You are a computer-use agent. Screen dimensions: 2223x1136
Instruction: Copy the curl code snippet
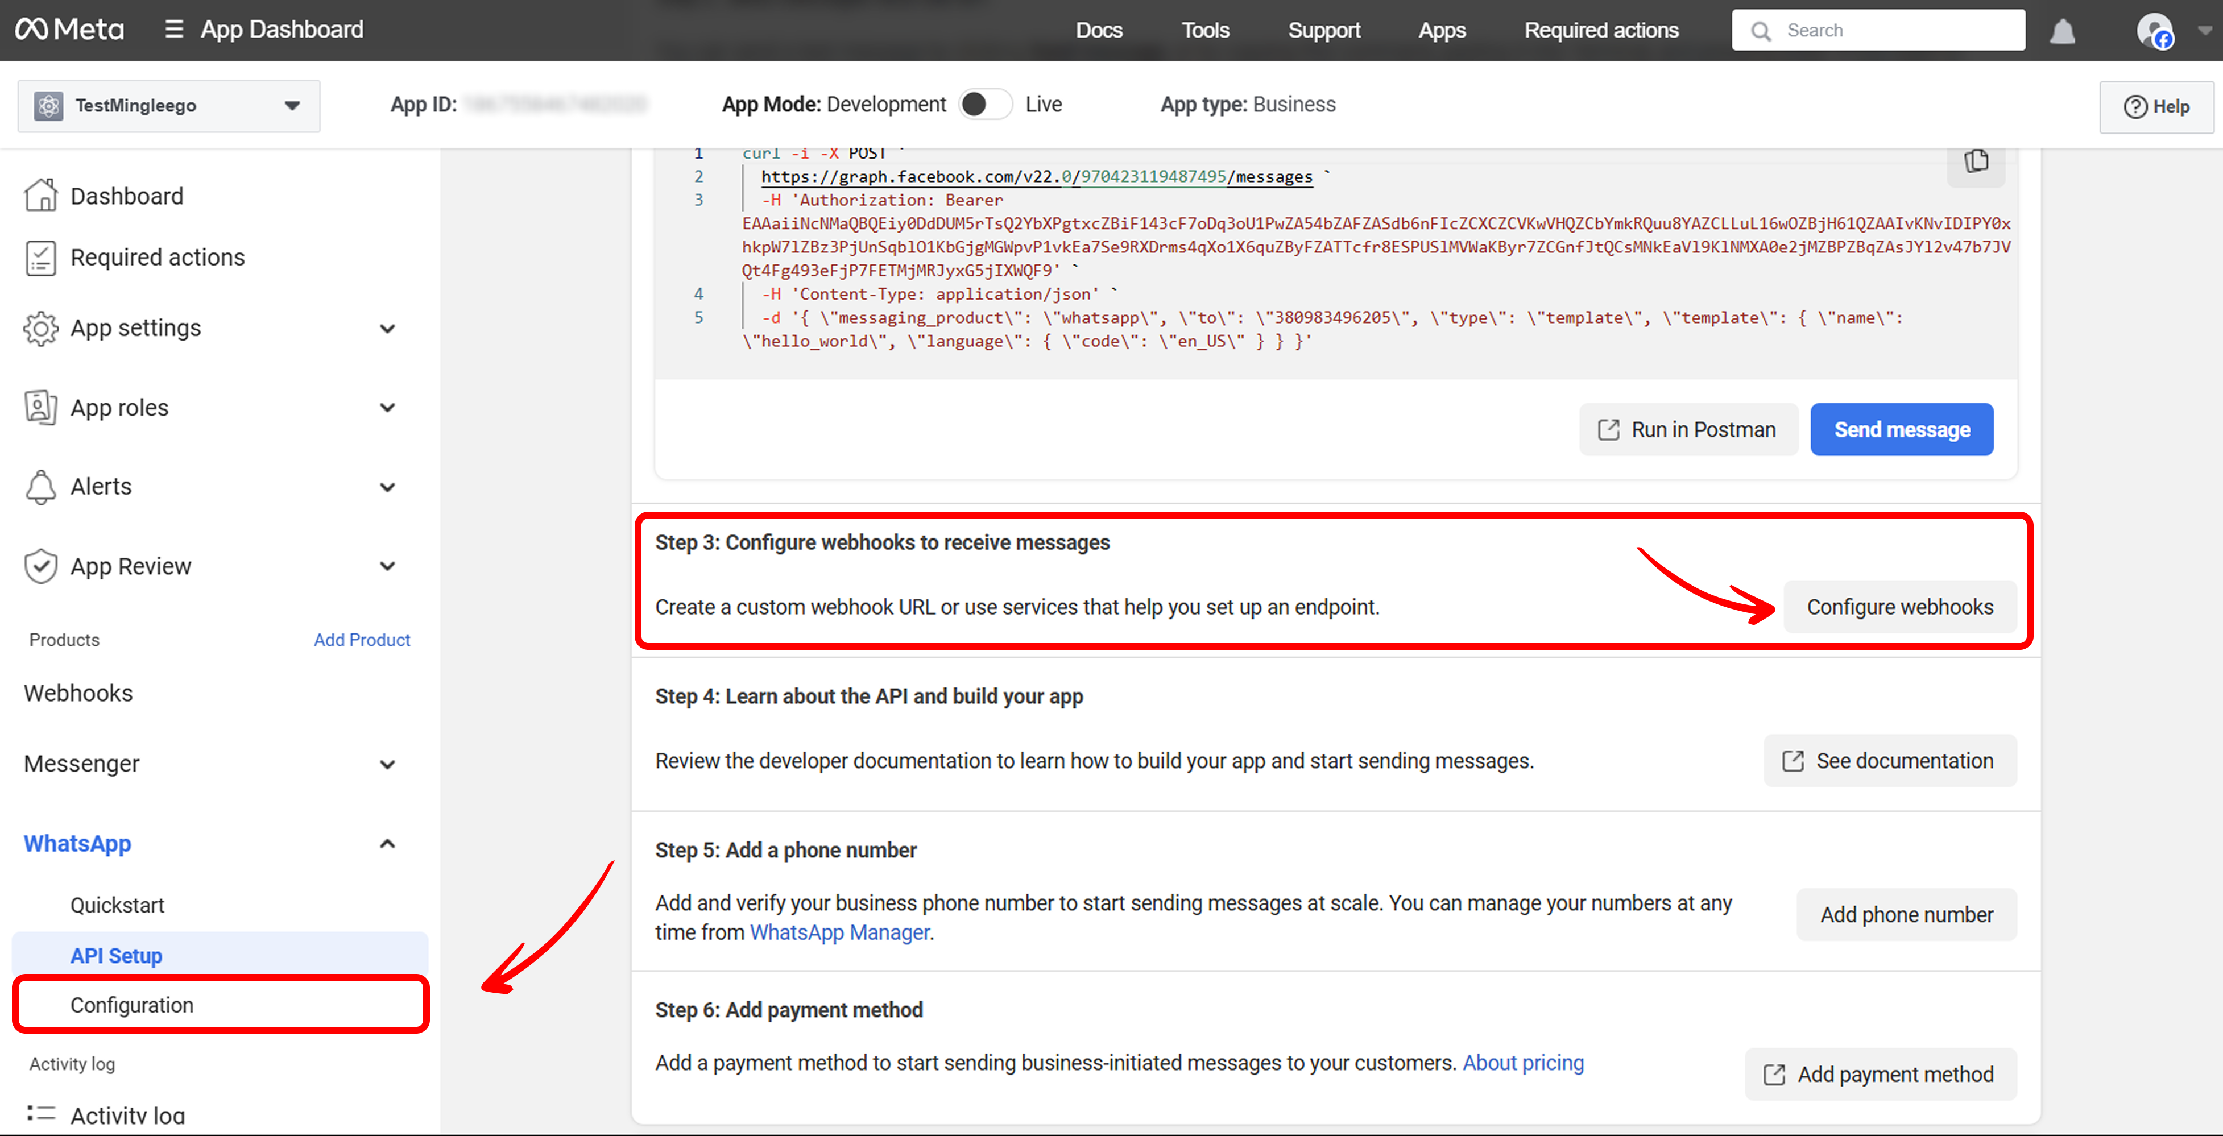[1976, 161]
